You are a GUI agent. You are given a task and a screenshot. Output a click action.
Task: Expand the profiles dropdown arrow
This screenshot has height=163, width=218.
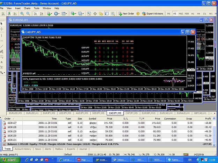tap(83, 14)
